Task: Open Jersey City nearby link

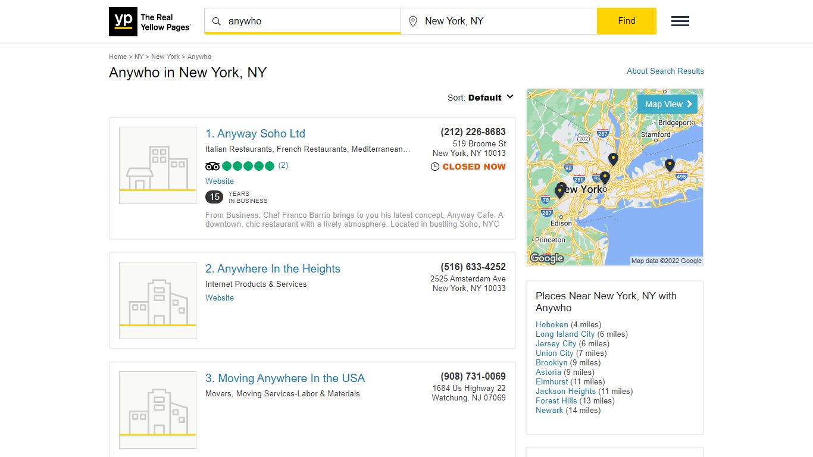Action: point(556,344)
